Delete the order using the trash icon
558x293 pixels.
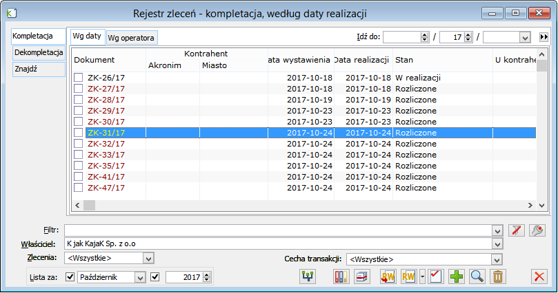pos(498,276)
